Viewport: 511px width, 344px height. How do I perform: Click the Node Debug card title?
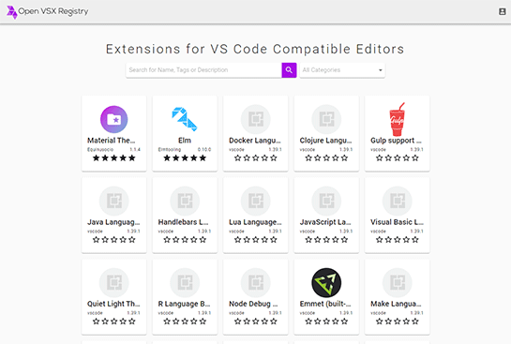click(x=253, y=304)
